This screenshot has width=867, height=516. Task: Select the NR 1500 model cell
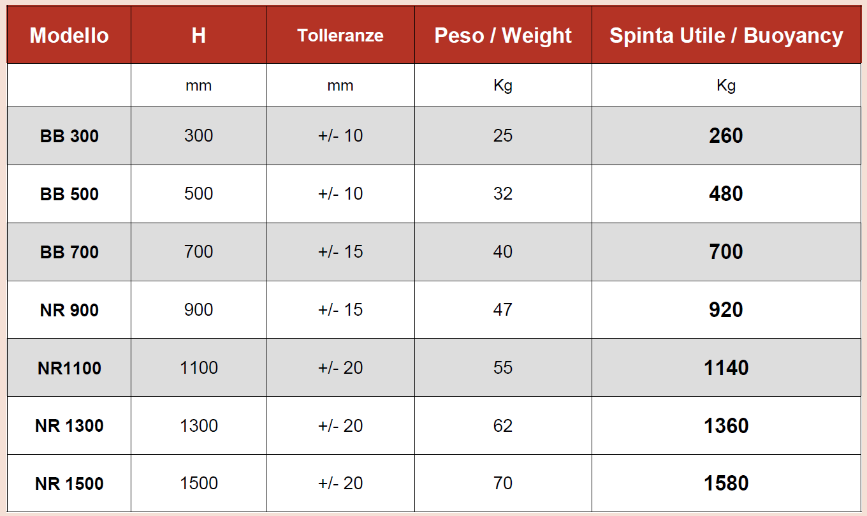69,483
